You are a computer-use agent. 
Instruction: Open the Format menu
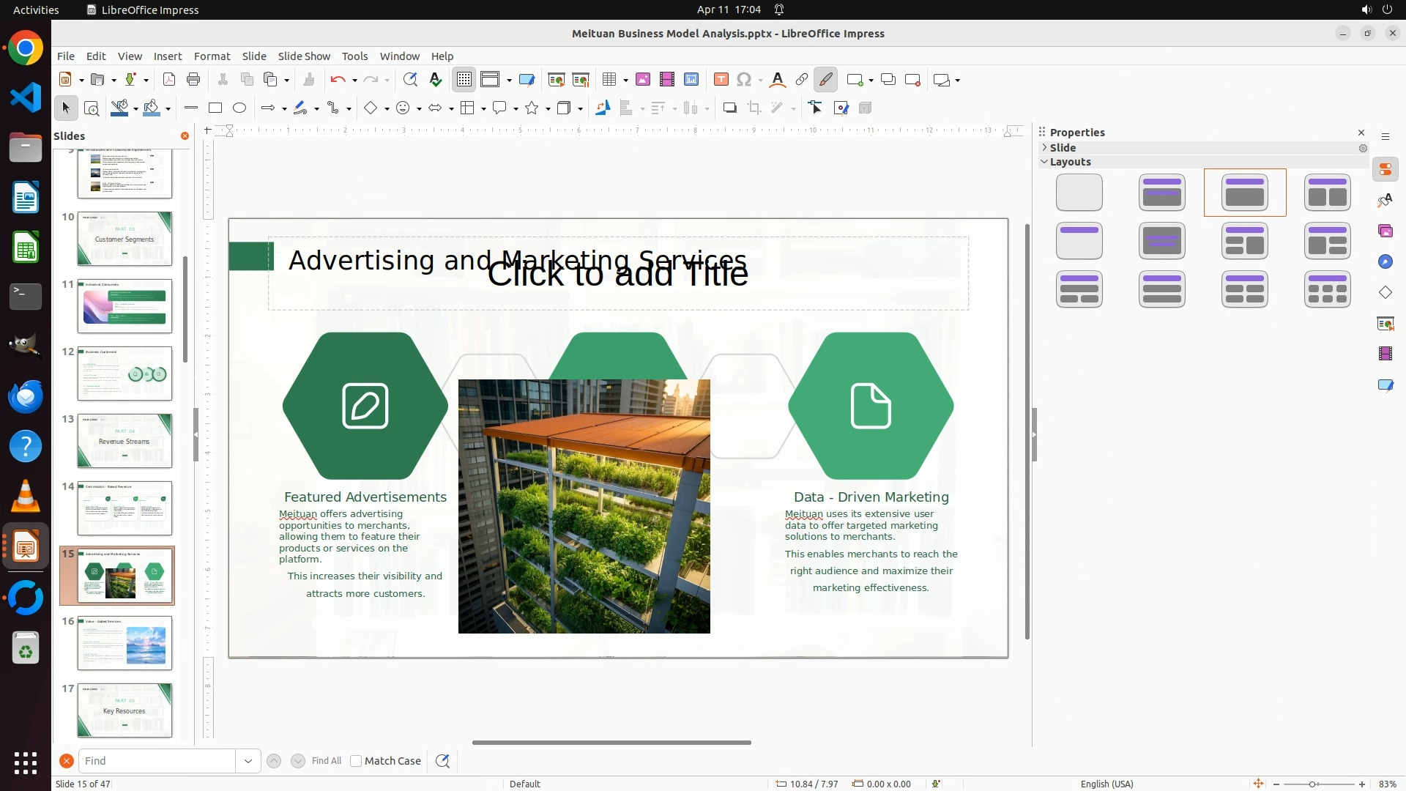click(x=212, y=56)
